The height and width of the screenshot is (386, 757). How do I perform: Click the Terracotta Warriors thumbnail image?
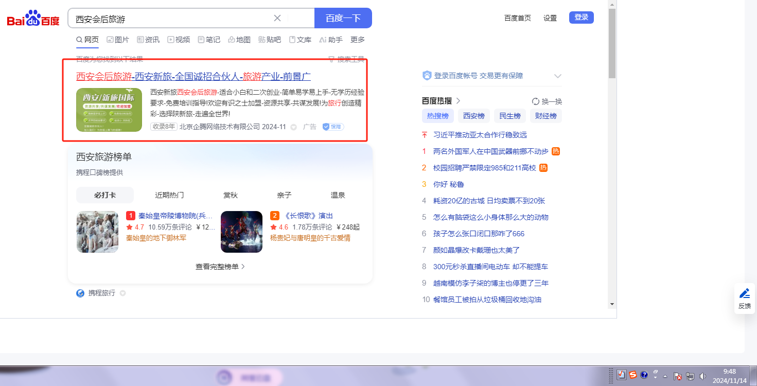click(97, 232)
